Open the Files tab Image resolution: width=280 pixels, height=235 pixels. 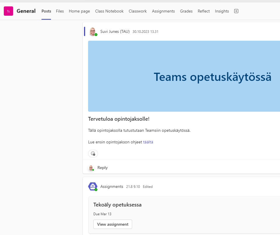pos(60,11)
